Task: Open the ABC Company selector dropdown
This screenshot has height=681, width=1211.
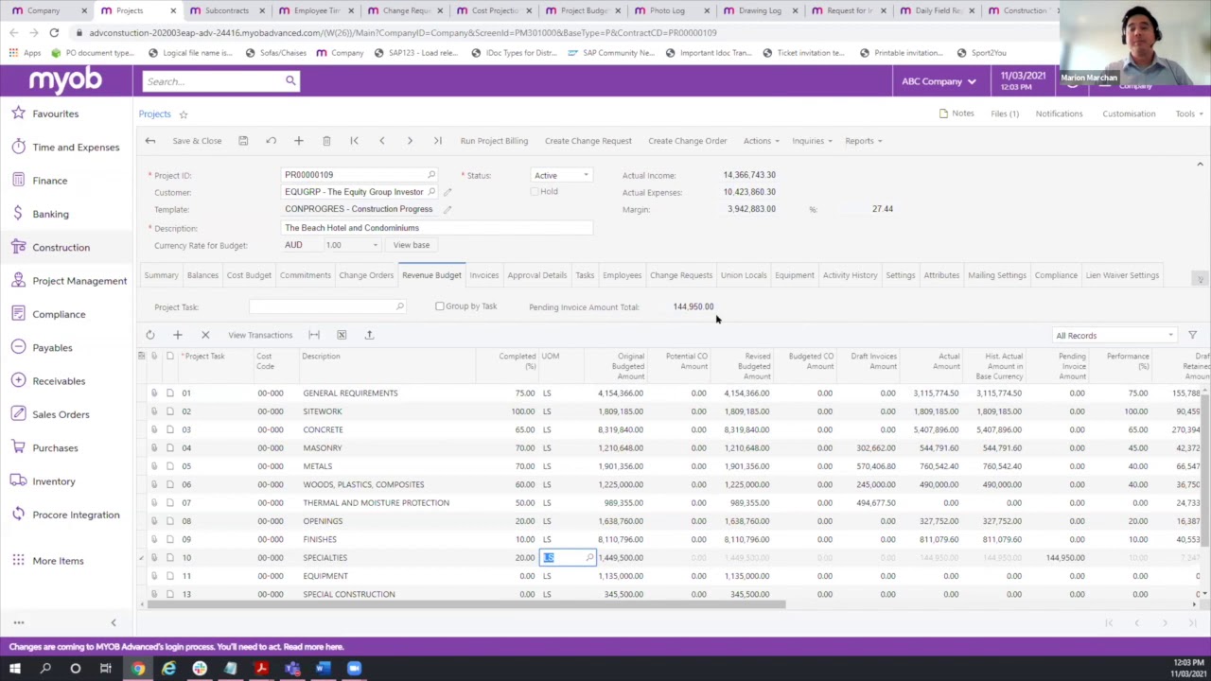Action: pyautogui.click(x=939, y=81)
